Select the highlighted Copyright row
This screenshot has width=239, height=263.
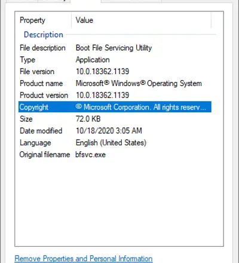point(115,107)
